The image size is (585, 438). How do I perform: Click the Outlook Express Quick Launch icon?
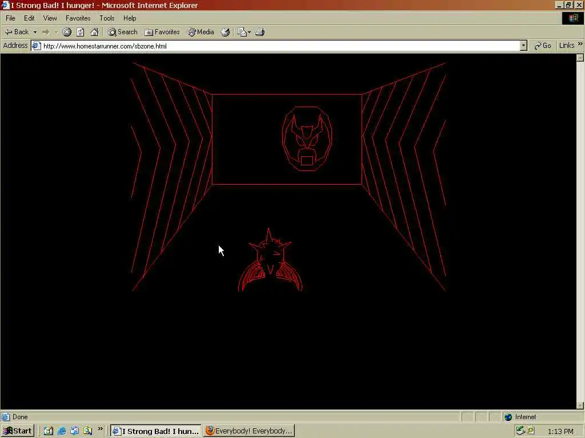point(75,431)
